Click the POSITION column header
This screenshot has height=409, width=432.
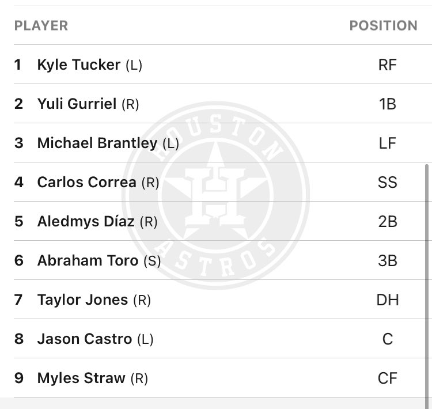point(383,25)
